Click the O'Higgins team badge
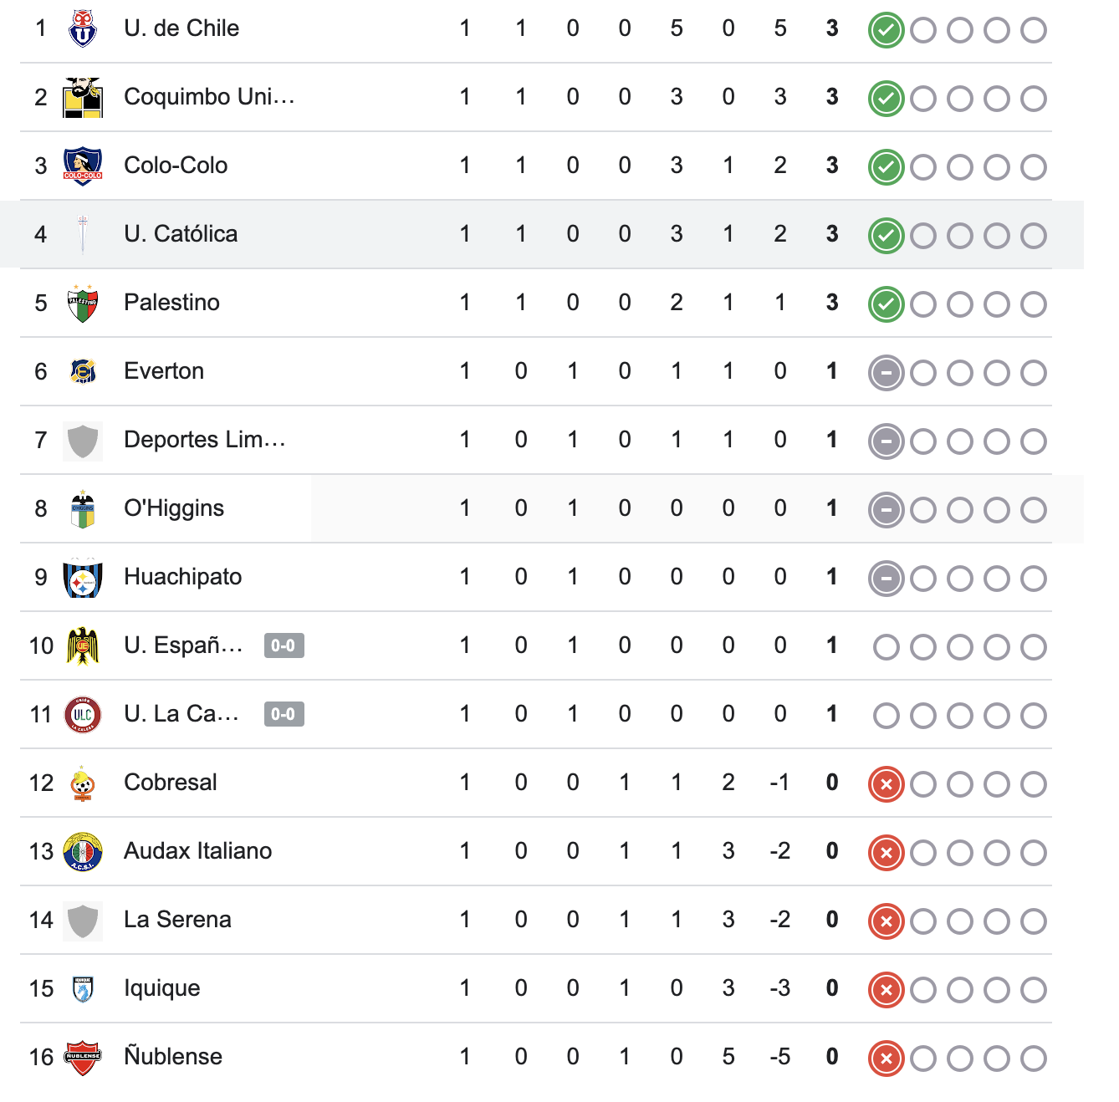 click(82, 508)
